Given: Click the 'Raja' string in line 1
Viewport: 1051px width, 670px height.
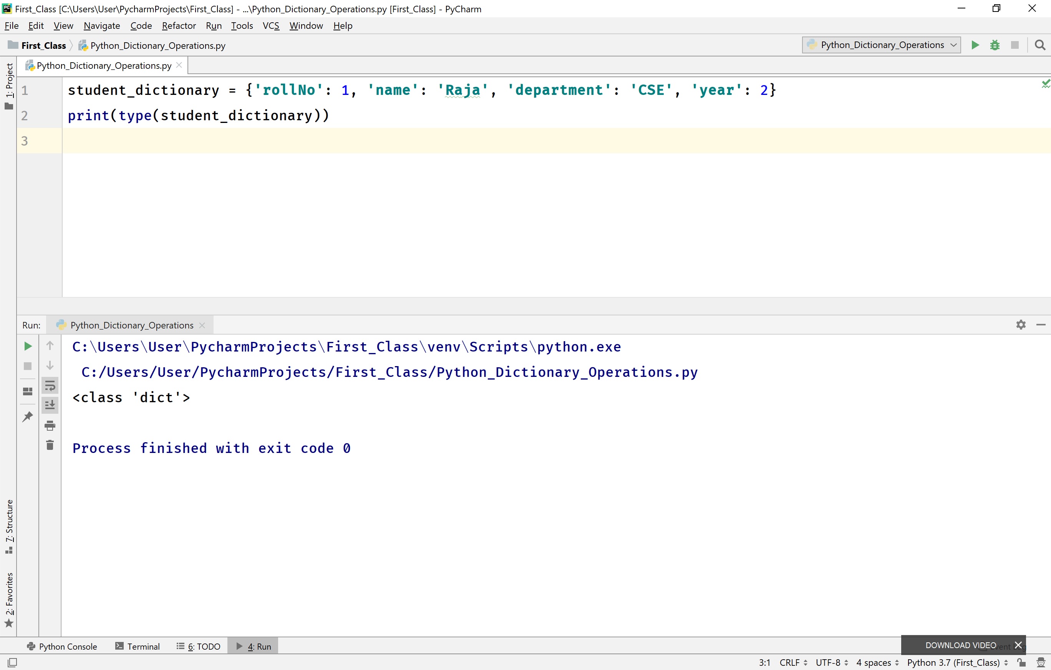Looking at the screenshot, I should click(463, 90).
